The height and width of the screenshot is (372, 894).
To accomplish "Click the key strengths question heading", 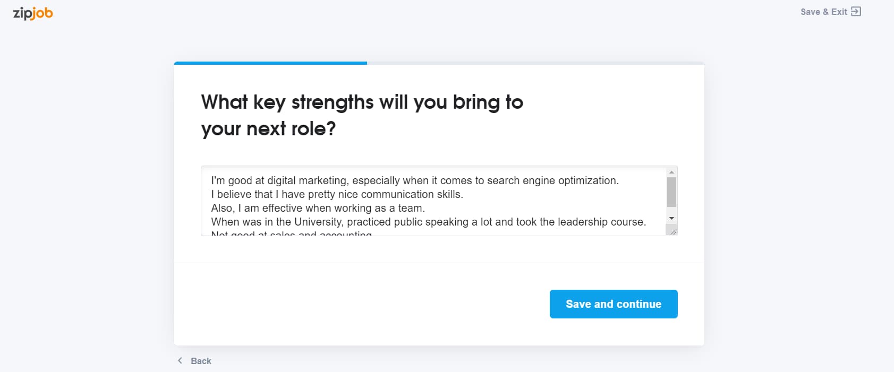I will tap(362, 115).
